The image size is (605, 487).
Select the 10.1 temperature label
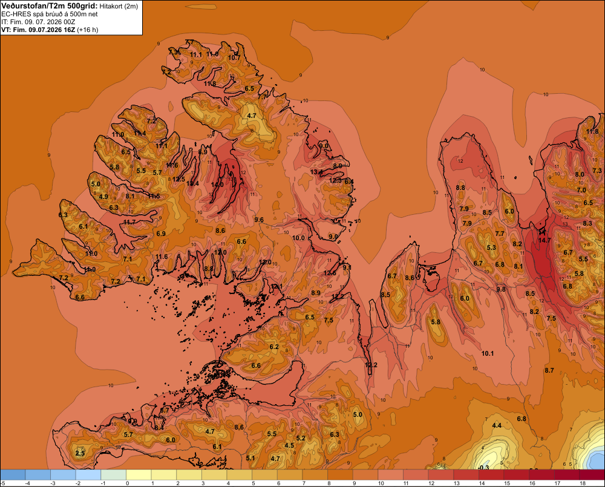(487, 353)
